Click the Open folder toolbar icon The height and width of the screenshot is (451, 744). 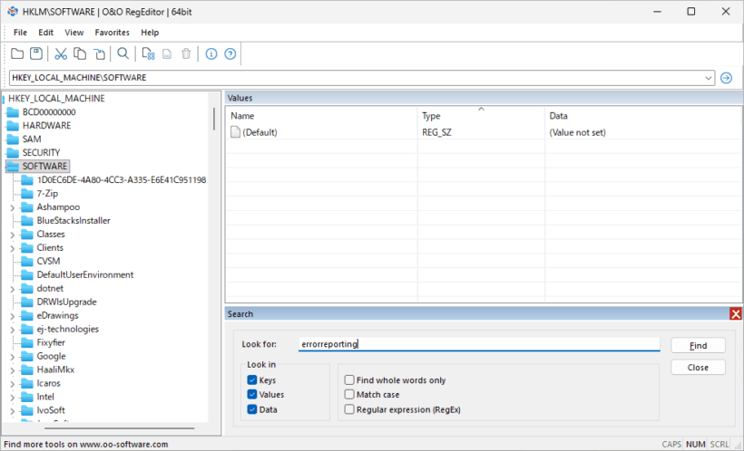(17, 53)
